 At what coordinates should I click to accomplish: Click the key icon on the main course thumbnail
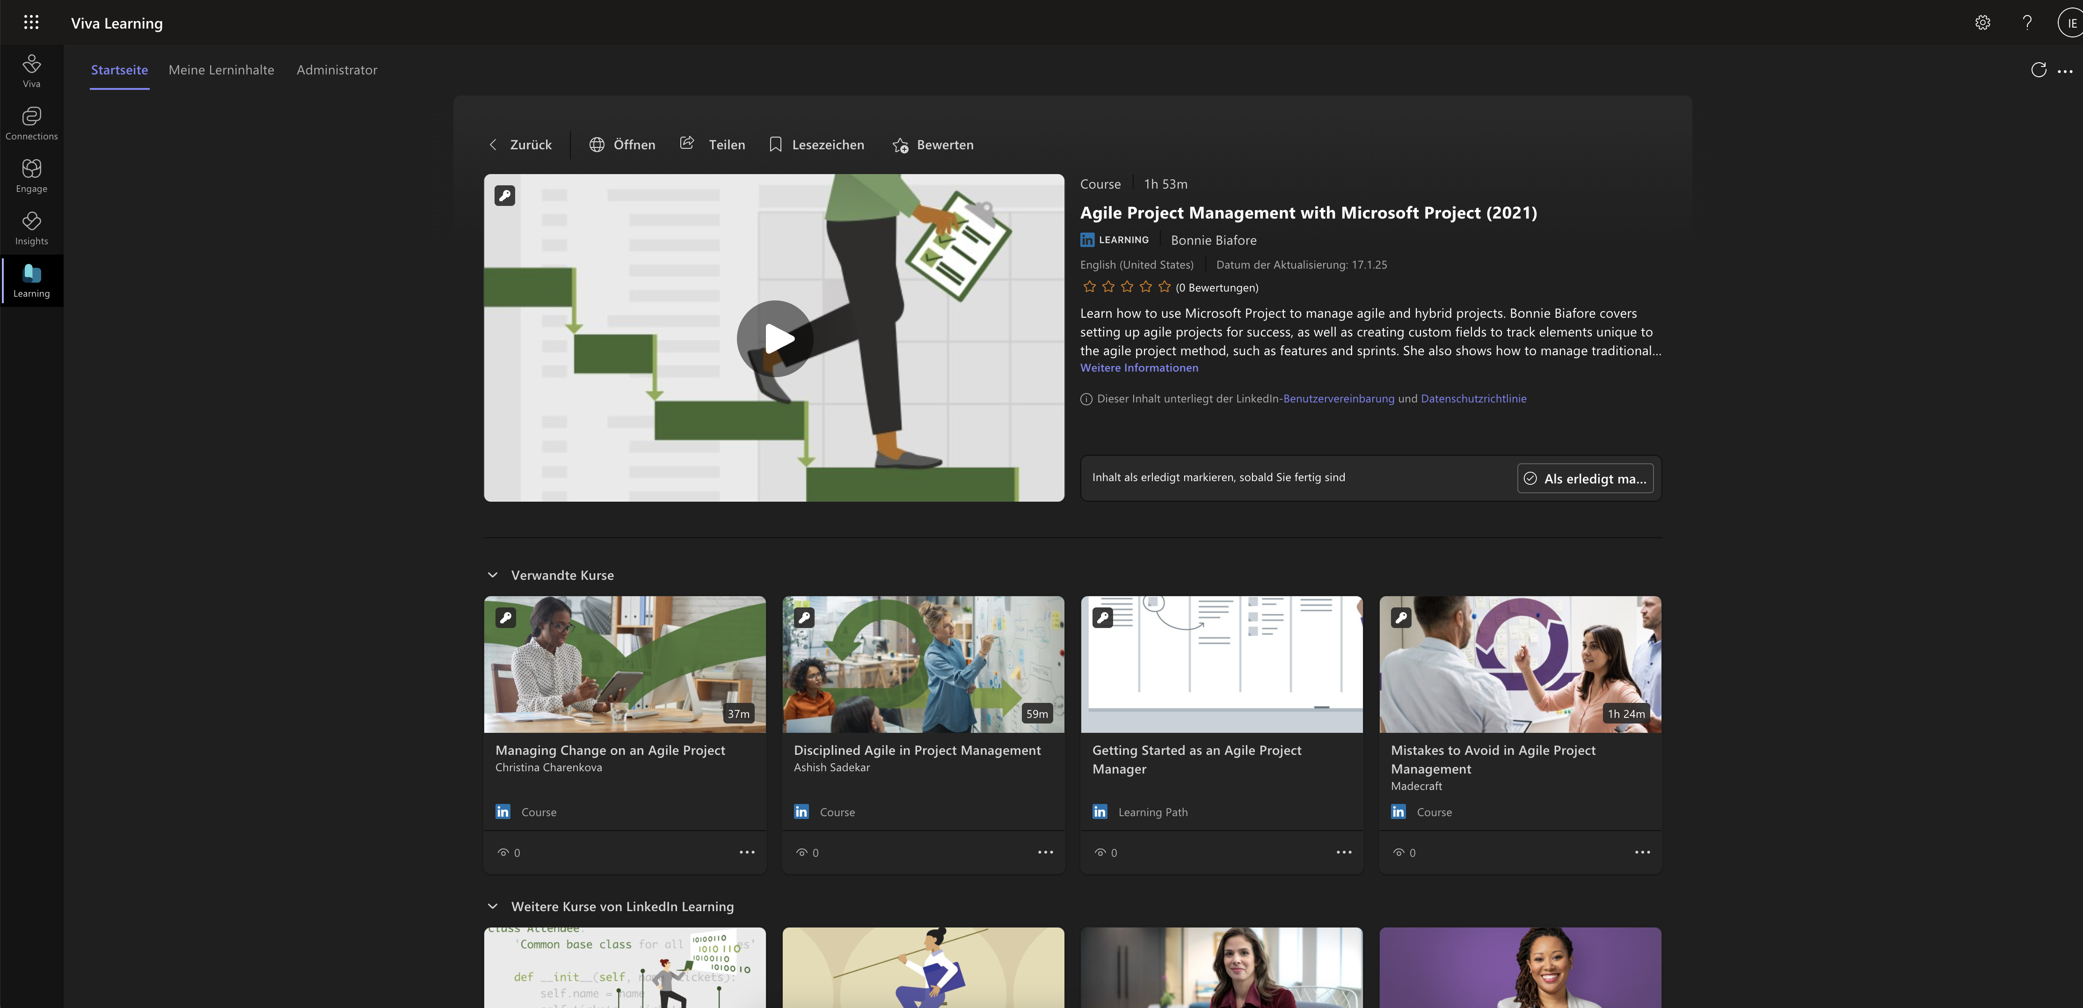[x=504, y=196]
